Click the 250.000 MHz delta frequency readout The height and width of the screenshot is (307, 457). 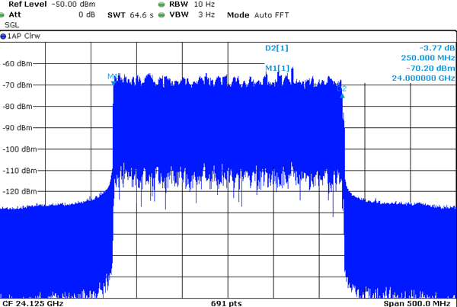click(x=428, y=58)
